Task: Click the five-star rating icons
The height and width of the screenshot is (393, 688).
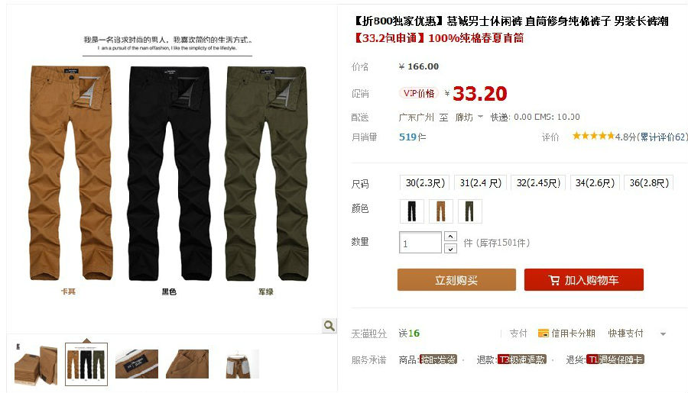Action: pyautogui.click(x=593, y=136)
